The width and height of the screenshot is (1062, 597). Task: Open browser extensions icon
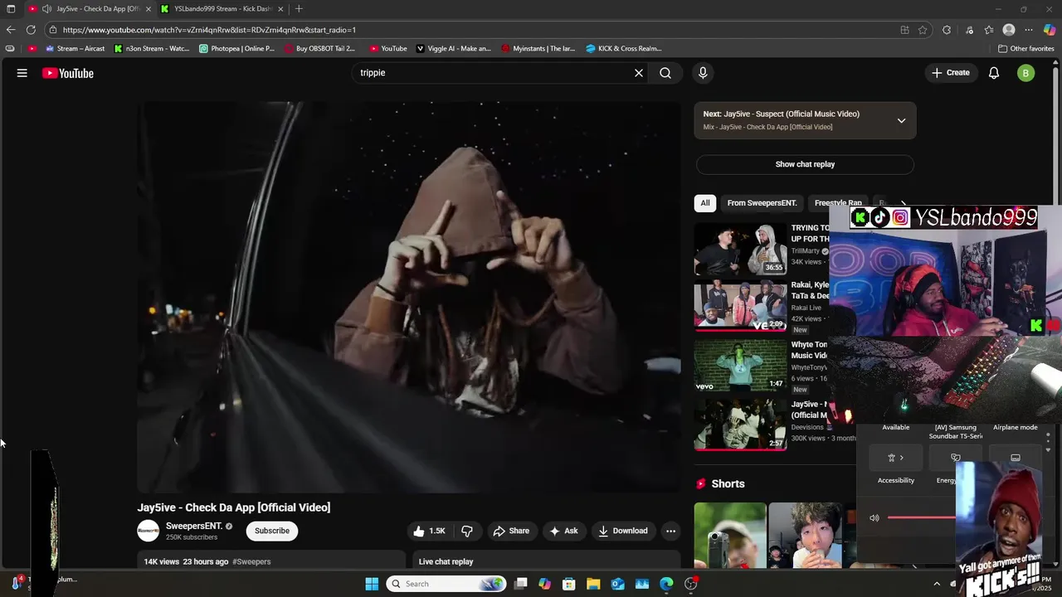click(947, 30)
